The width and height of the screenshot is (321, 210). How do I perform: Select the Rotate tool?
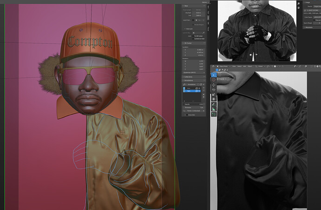(x=214, y=89)
